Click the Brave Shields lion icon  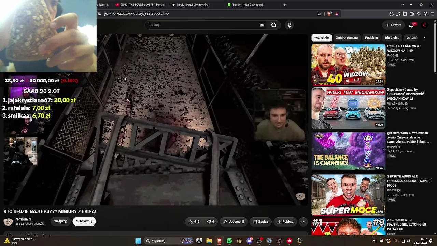(x=329, y=14)
